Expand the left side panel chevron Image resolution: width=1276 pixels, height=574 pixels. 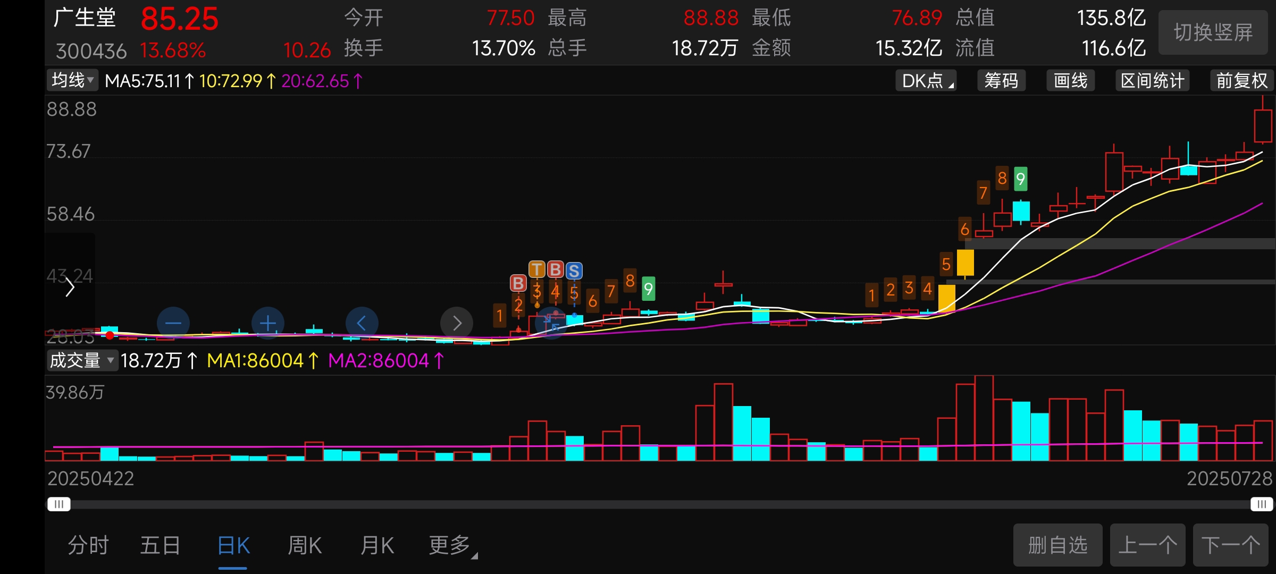[70, 288]
